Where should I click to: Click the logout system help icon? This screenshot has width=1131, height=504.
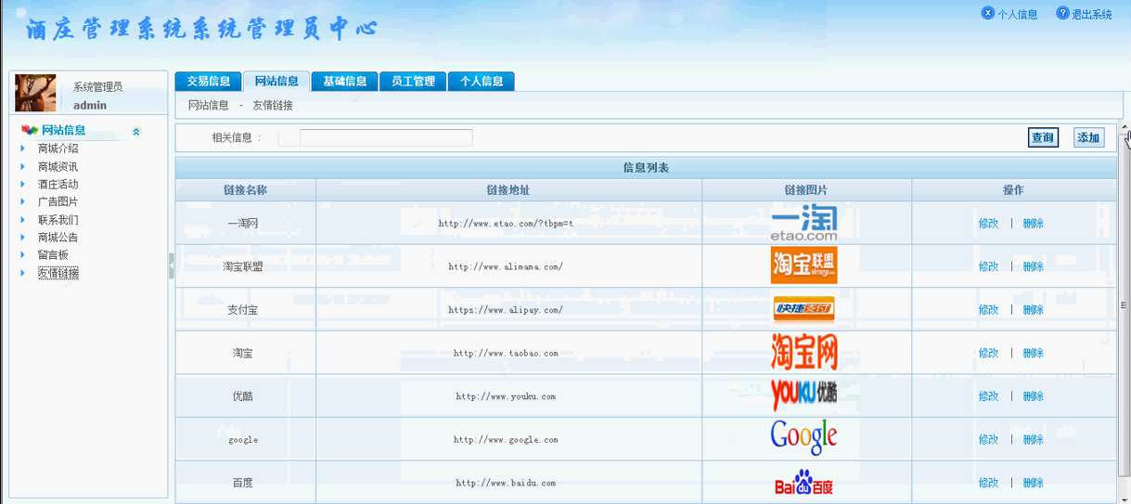pyautogui.click(x=1062, y=13)
